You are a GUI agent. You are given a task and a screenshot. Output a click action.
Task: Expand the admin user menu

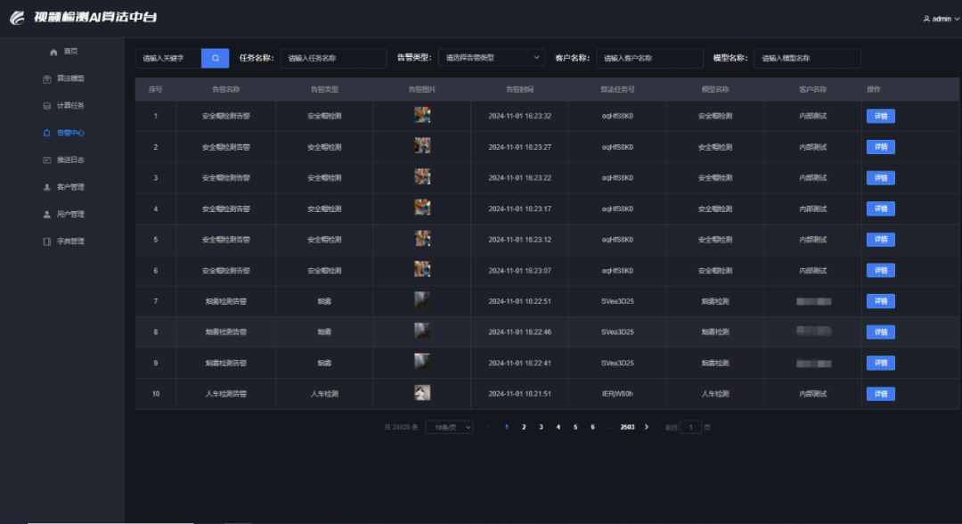coord(942,19)
